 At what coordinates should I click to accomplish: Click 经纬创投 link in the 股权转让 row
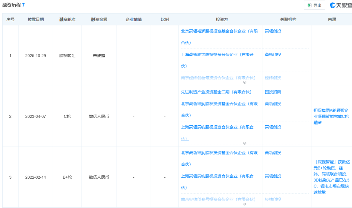click(273, 78)
